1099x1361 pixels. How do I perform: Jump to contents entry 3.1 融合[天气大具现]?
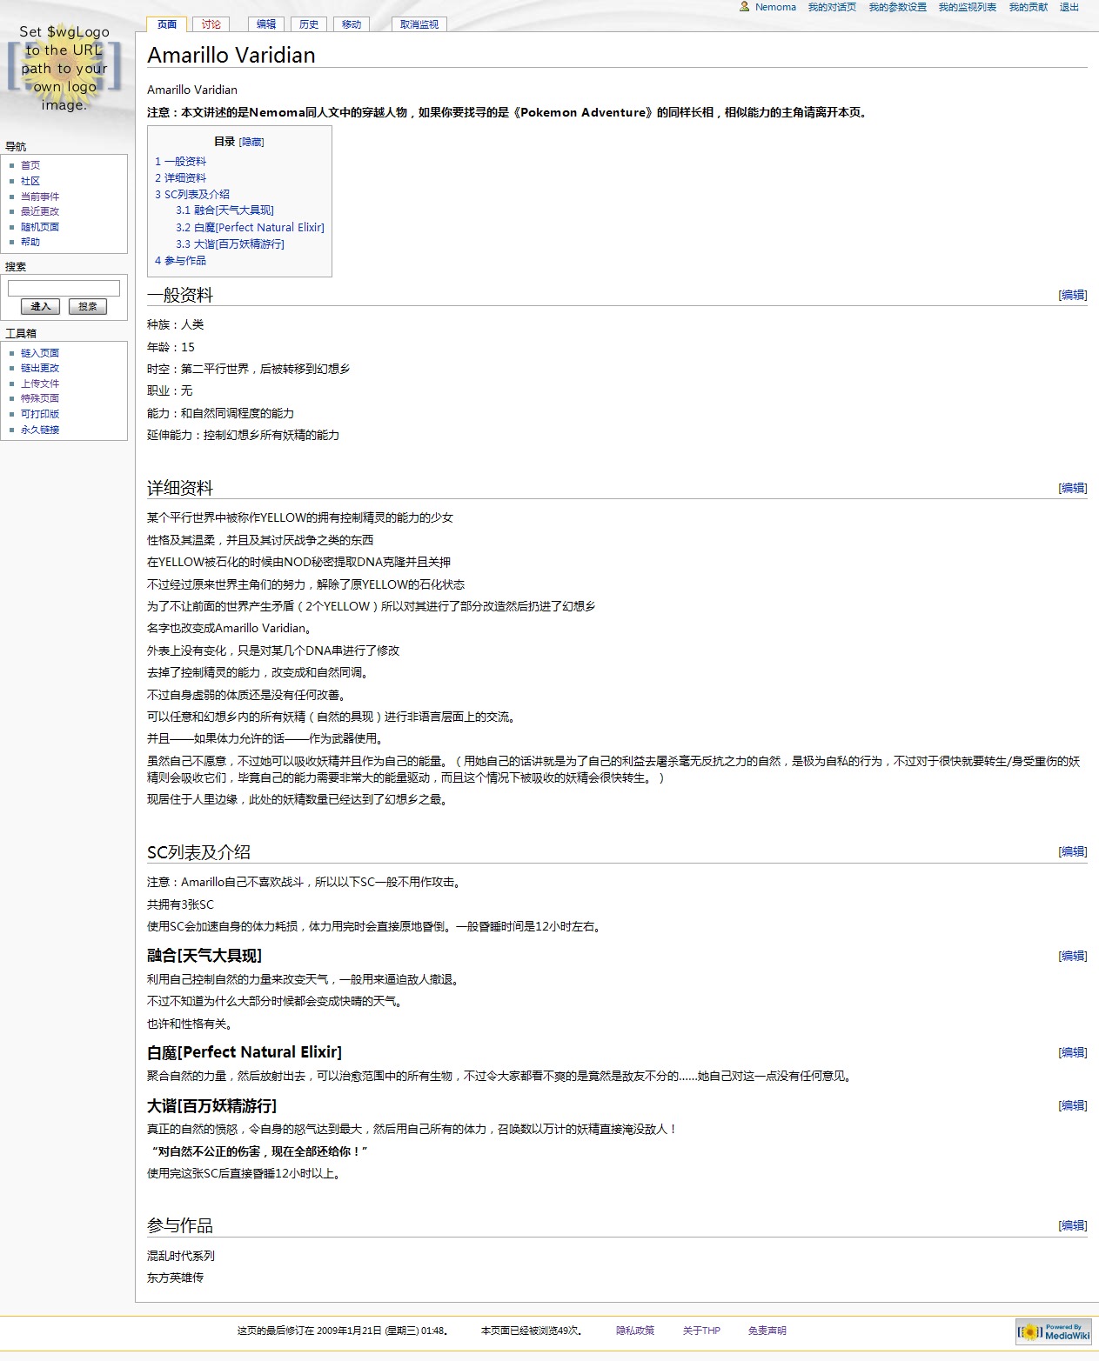pyautogui.click(x=224, y=210)
